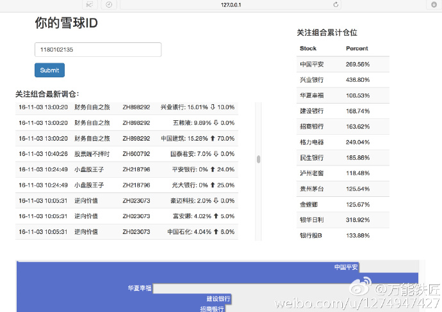442x312 pixels.
Task: Click 民生银行 in the holdings table
Action: [x=311, y=157]
